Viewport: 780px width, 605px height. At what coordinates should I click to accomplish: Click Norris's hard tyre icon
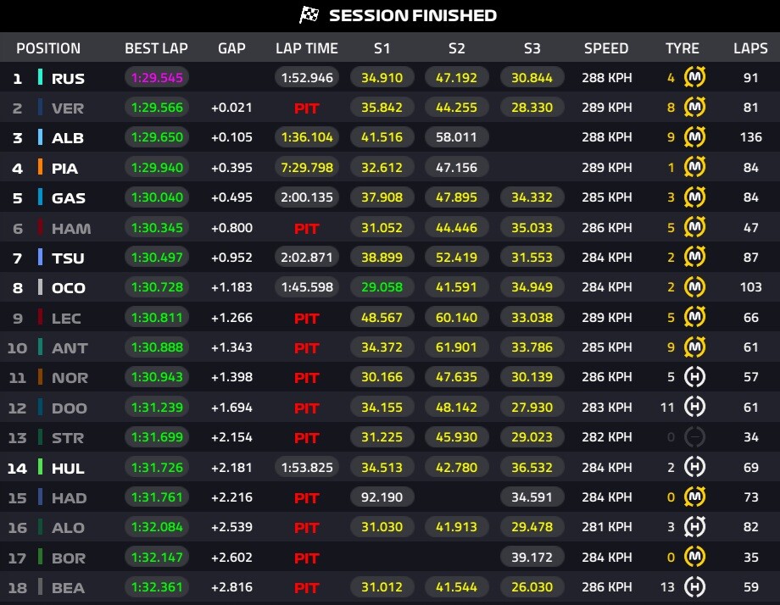(695, 377)
